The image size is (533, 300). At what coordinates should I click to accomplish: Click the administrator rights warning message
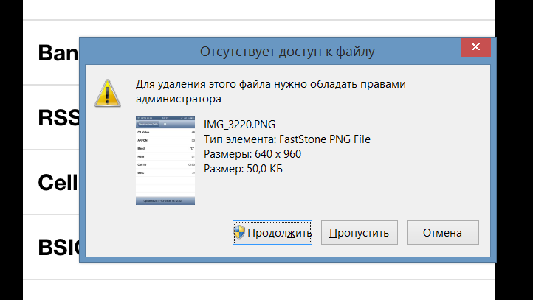[x=271, y=90]
